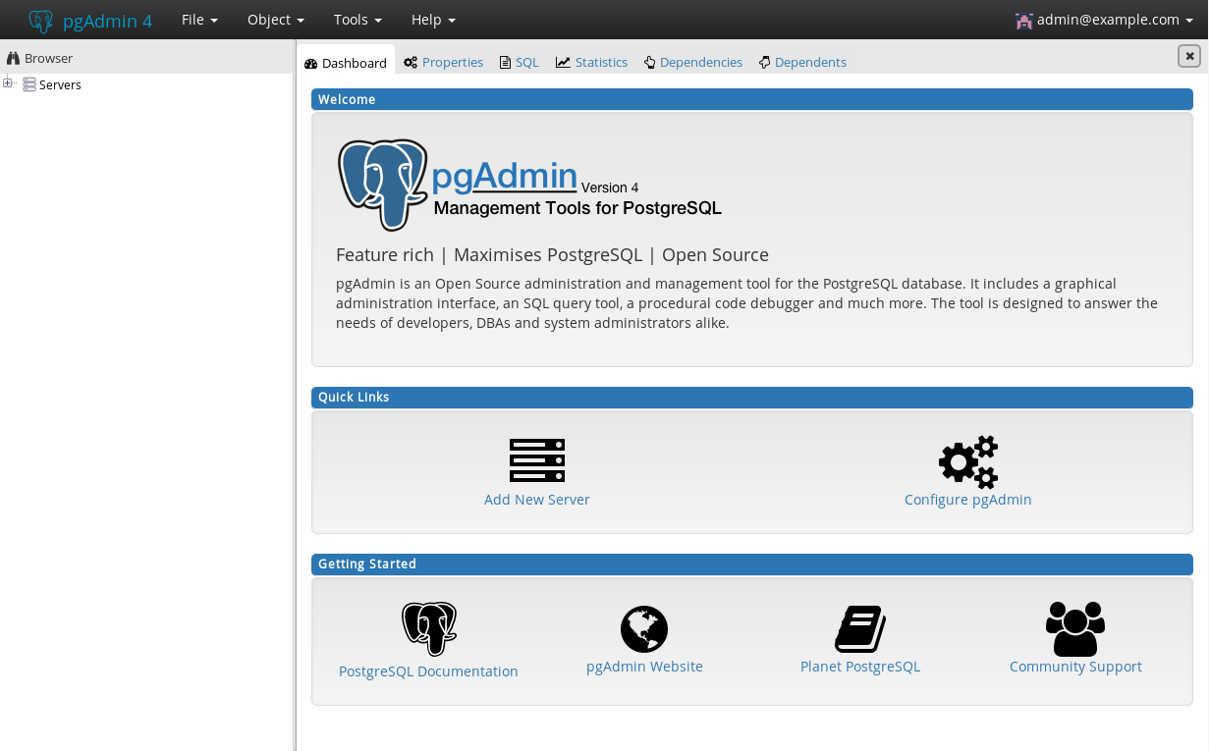
Task: Click the binoculars icon in Browser header
Action: tap(13, 58)
